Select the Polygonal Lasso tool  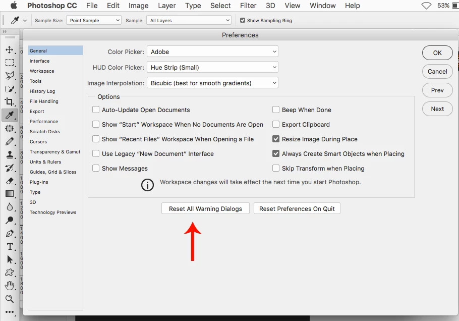click(x=10, y=76)
